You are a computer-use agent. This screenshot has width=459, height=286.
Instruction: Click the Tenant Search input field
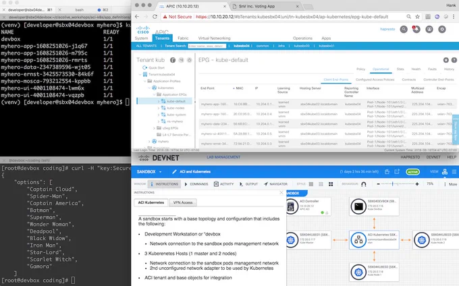[x=207, y=46]
